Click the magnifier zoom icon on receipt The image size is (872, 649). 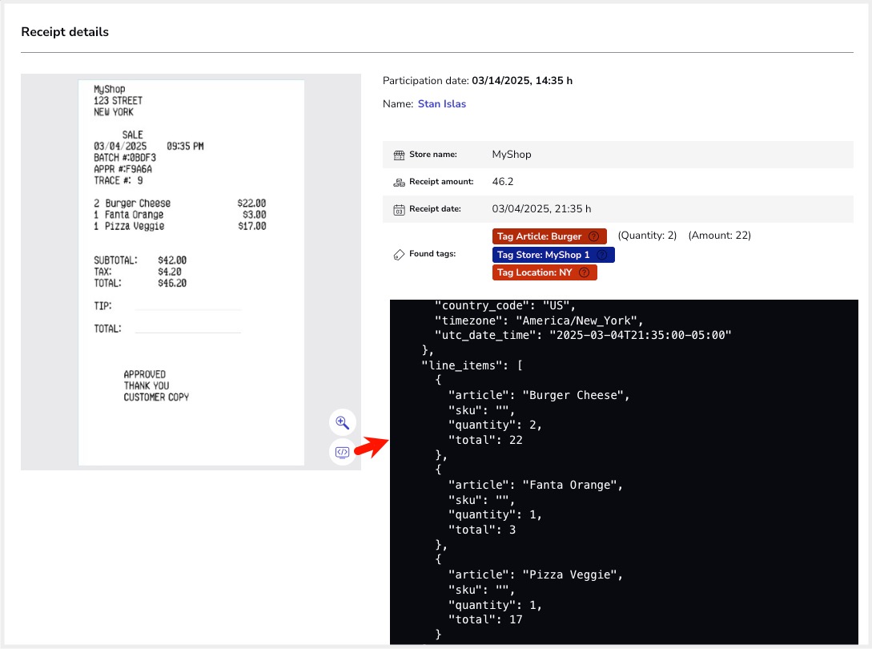pyautogui.click(x=342, y=423)
